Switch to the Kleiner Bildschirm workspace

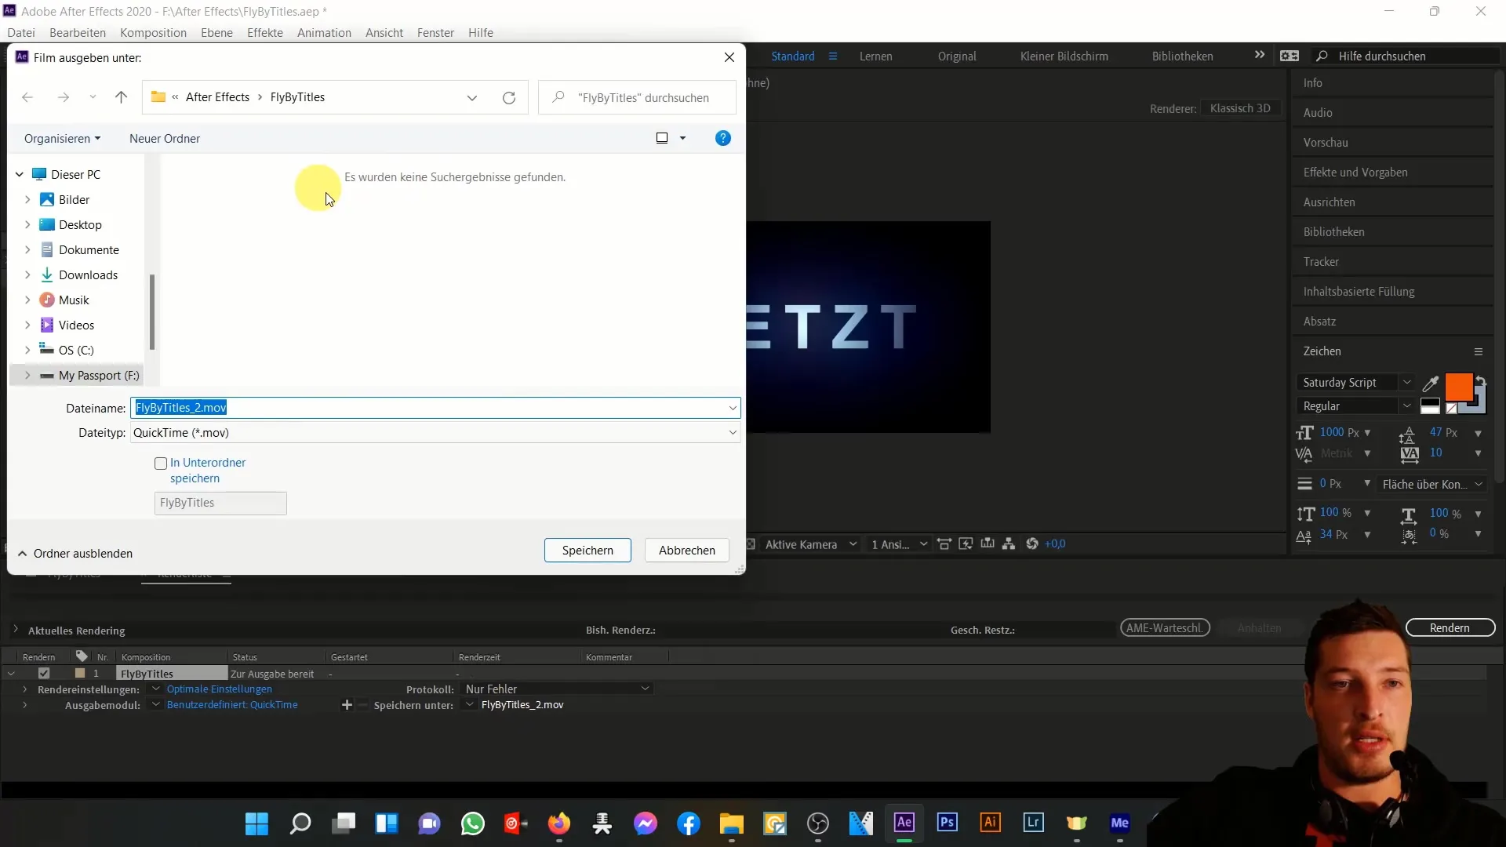1064,56
